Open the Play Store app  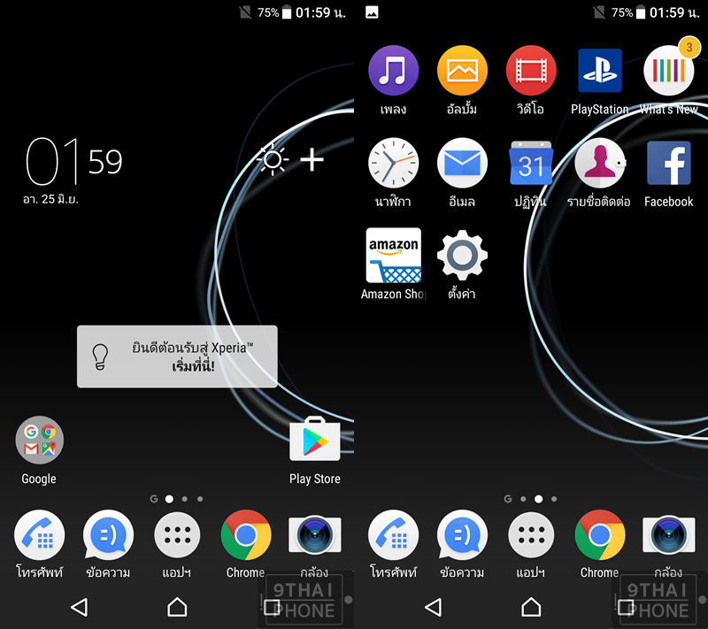click(315, 439)
